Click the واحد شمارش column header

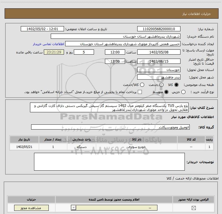[x=82, y=139]
